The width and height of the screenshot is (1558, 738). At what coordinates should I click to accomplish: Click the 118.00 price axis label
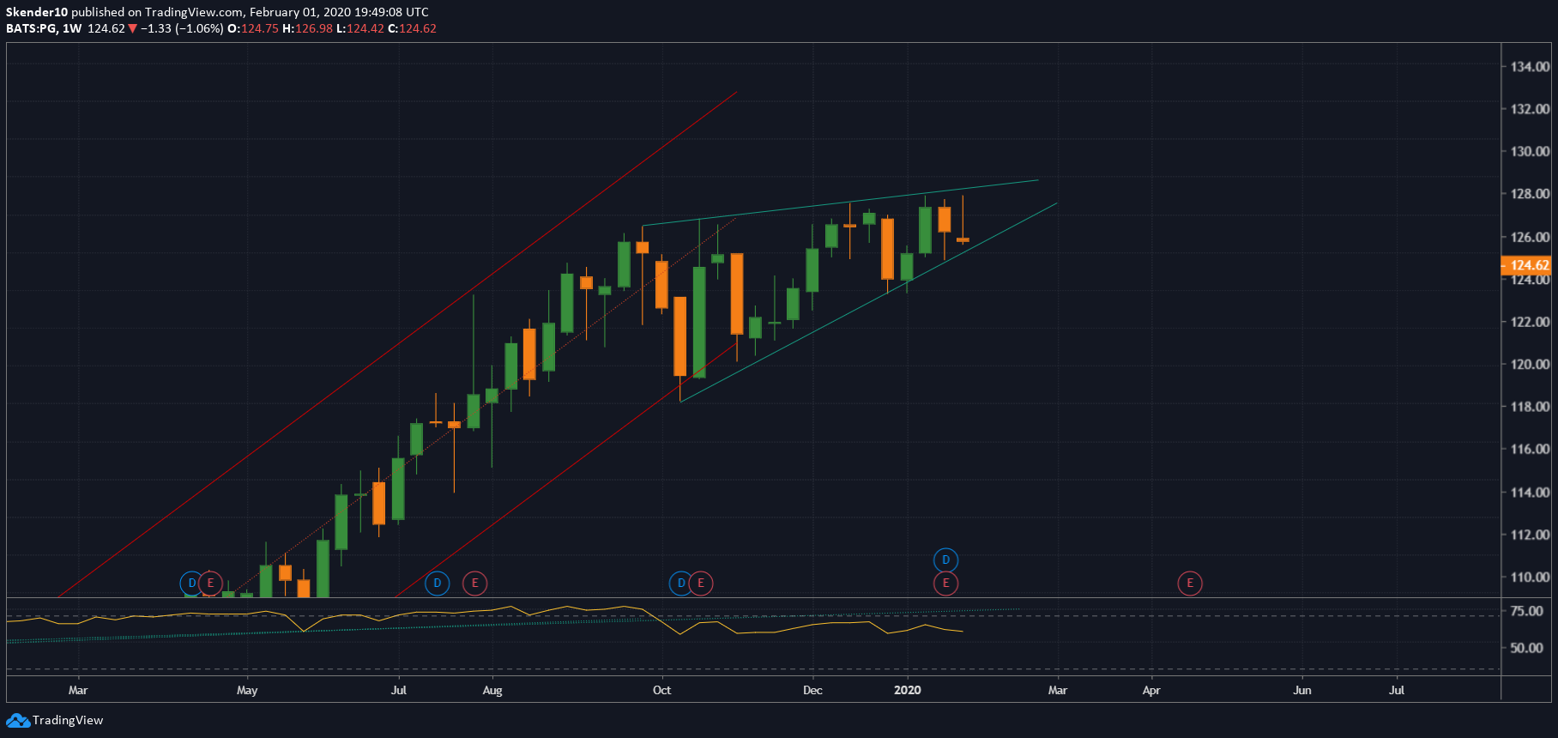(1531, 407)
